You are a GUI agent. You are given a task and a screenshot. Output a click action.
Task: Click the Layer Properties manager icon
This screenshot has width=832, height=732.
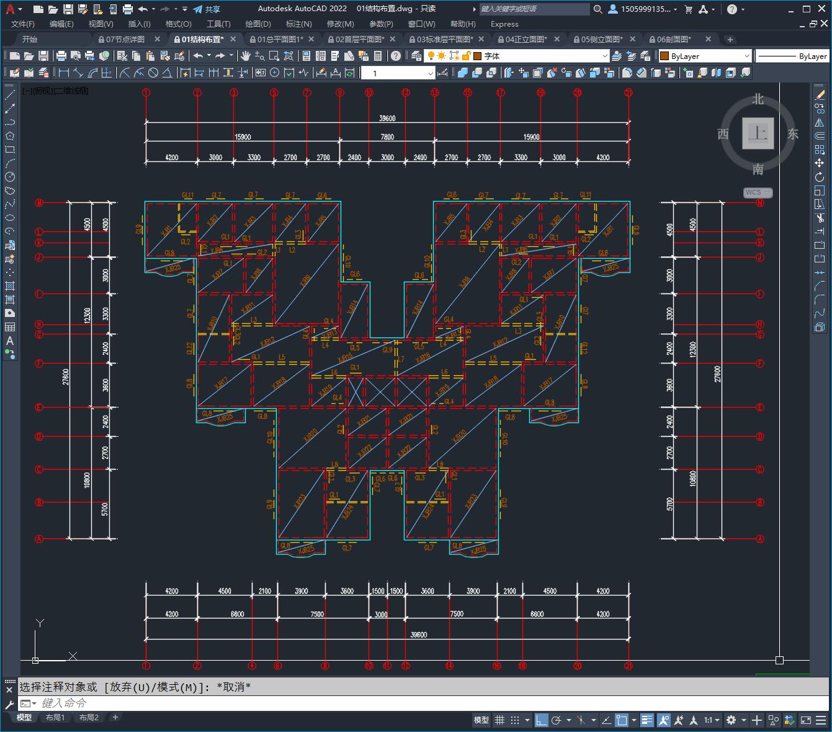tap(416, 56)
